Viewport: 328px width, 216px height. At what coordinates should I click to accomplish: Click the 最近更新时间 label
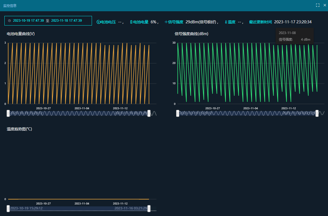(260, 22)
